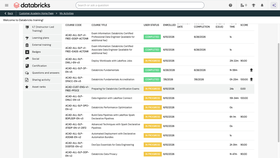Click the Social speech bubble icon
Screen dimensions: 280x158
pos(27,59)
